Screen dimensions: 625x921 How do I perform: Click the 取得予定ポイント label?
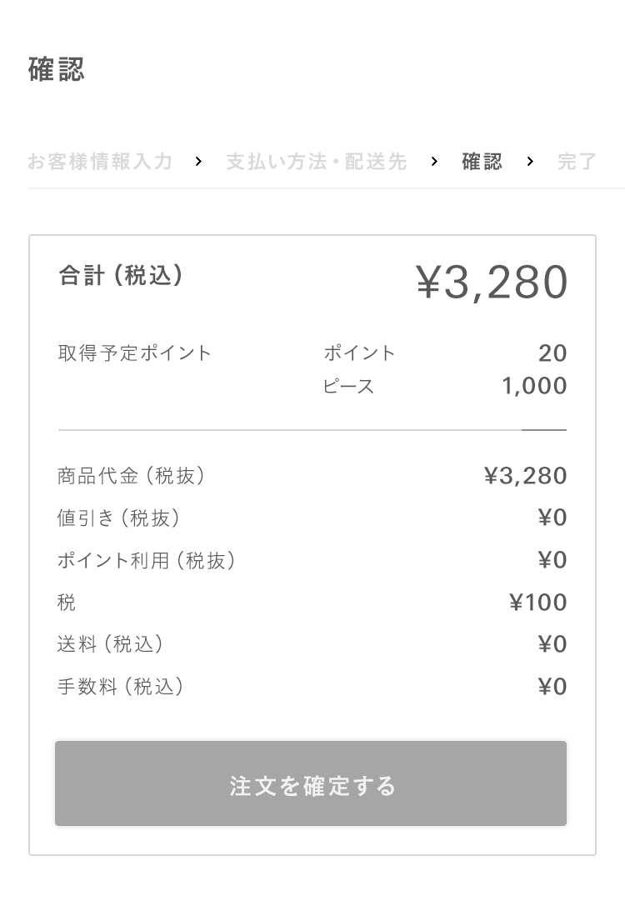click(134, 353)
